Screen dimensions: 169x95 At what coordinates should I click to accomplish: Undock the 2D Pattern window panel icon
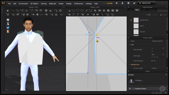[125, 7]
